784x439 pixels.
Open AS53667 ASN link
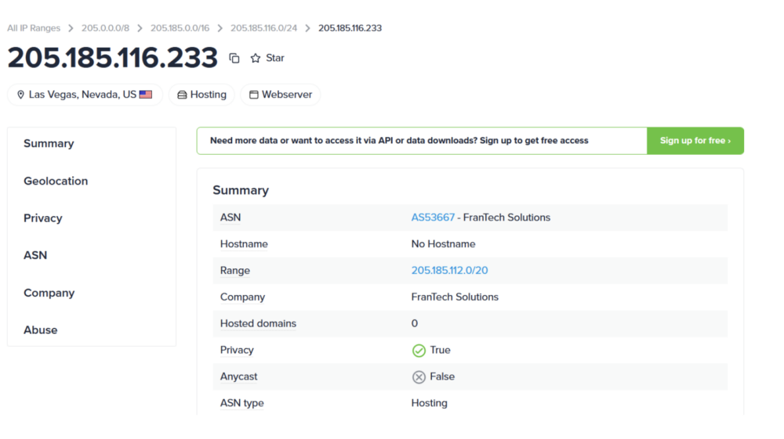point(433,218)
